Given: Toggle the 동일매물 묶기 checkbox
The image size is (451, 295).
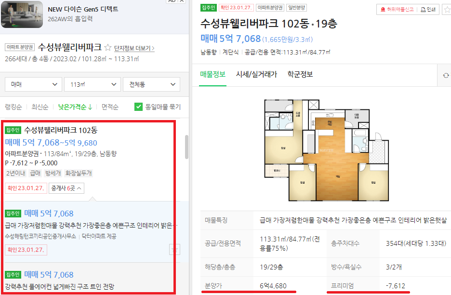Looking at the screenshot, I should tap(138, 107).
